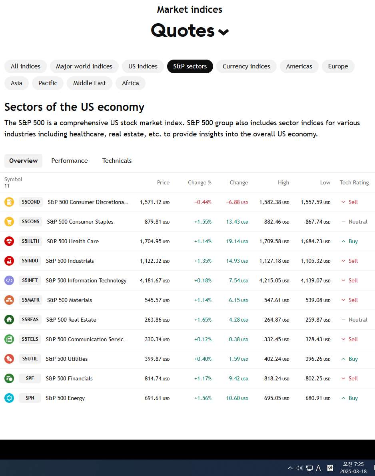Open the S5COND ticker link

click(31, 202)
